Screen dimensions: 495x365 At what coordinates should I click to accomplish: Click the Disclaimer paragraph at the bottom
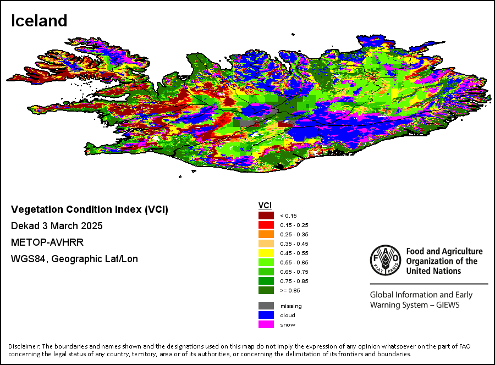(239, 350)
